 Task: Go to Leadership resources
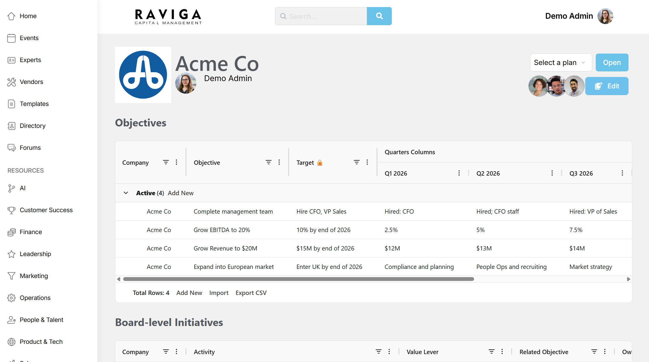[x=35, y=254]
